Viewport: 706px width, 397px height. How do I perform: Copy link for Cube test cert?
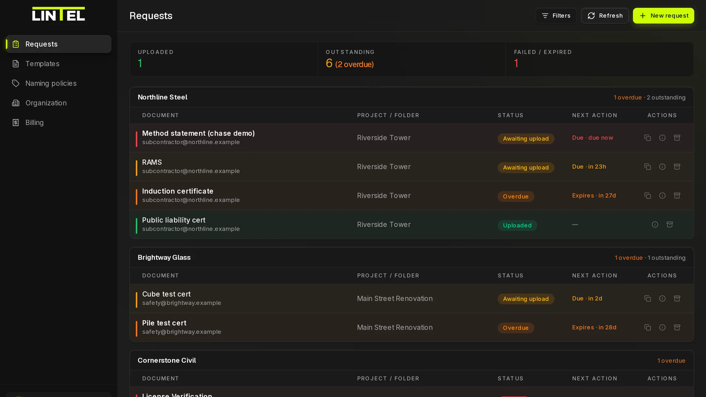click(648, 299)
